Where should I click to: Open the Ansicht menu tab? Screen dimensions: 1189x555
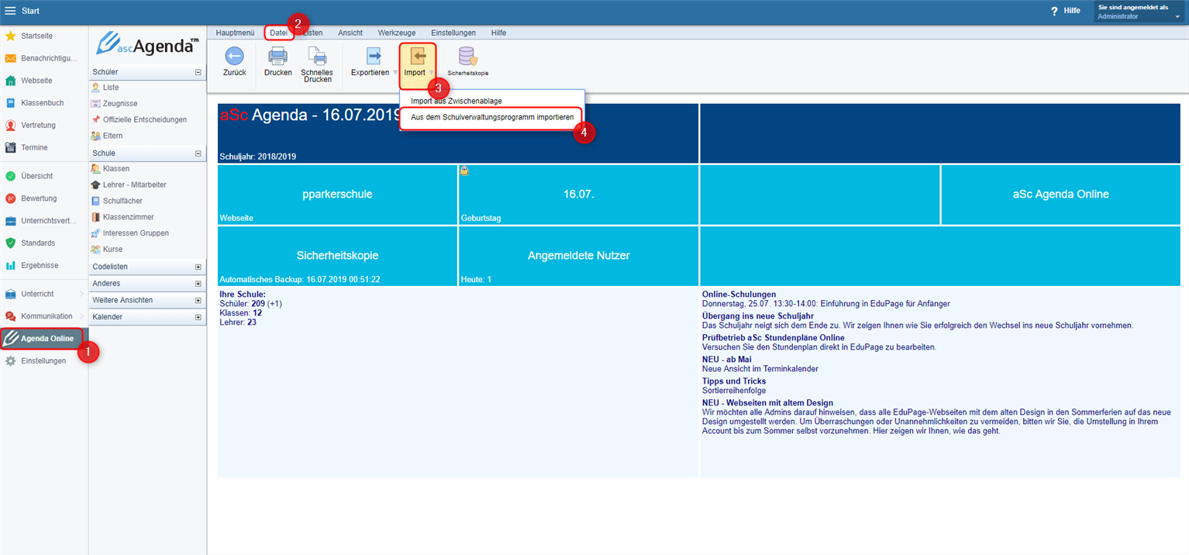coord(350,33)
